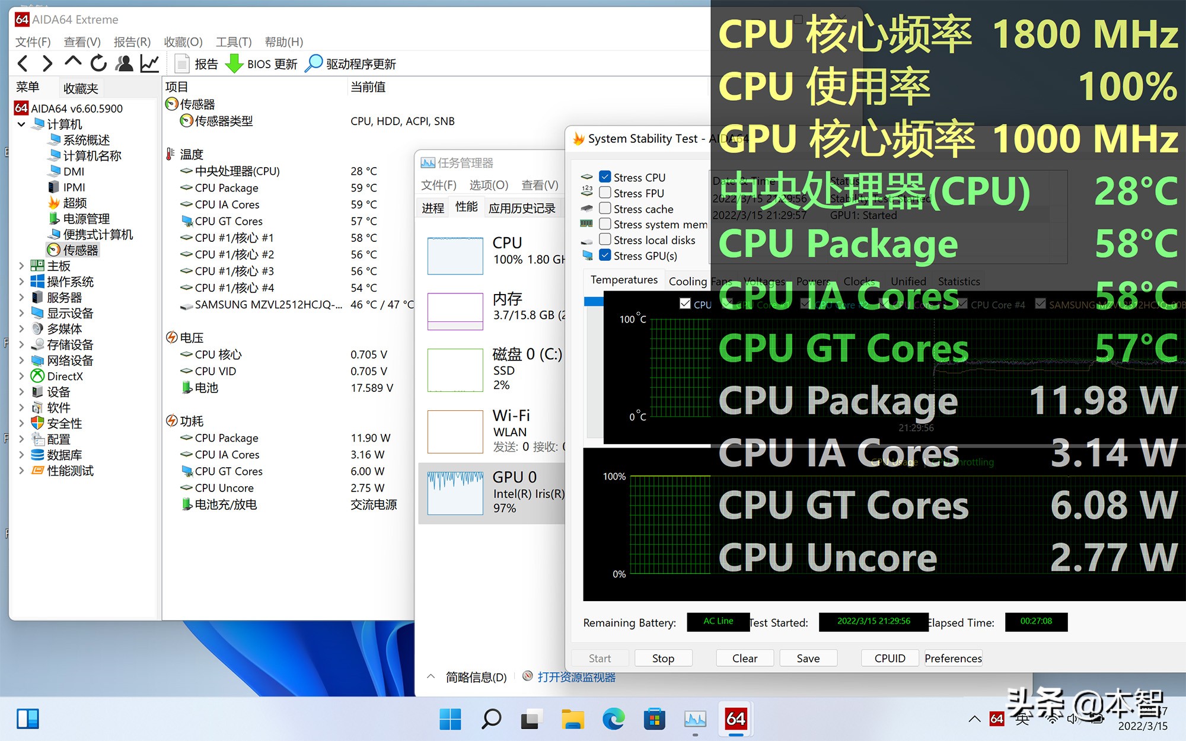Switch to 进程 tab in Task Manager
1186x741 pixels.
tap(433, 207)
